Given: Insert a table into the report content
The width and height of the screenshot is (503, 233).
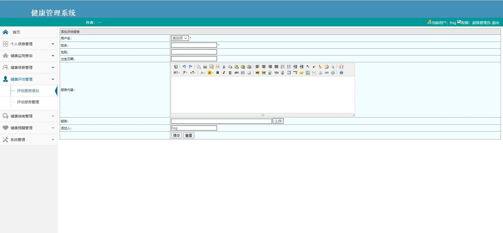Looking at the screenshot, I should (x=289, y=73).
